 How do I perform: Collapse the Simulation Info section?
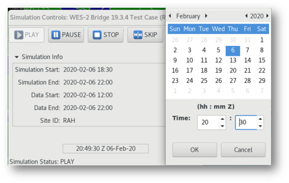[17, 57]
